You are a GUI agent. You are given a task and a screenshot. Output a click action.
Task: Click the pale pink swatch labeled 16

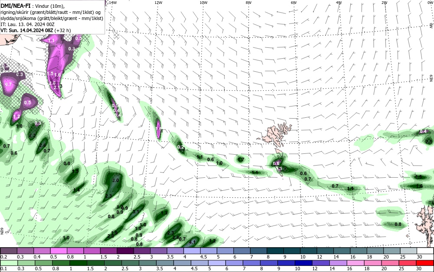355,263
